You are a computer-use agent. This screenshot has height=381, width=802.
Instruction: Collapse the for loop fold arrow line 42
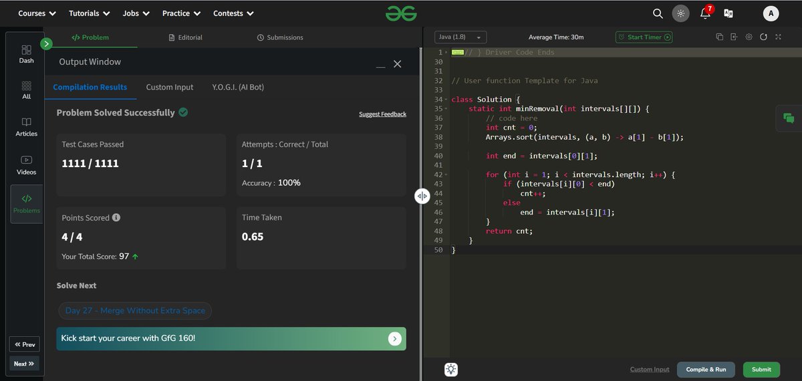pos(446,174)
